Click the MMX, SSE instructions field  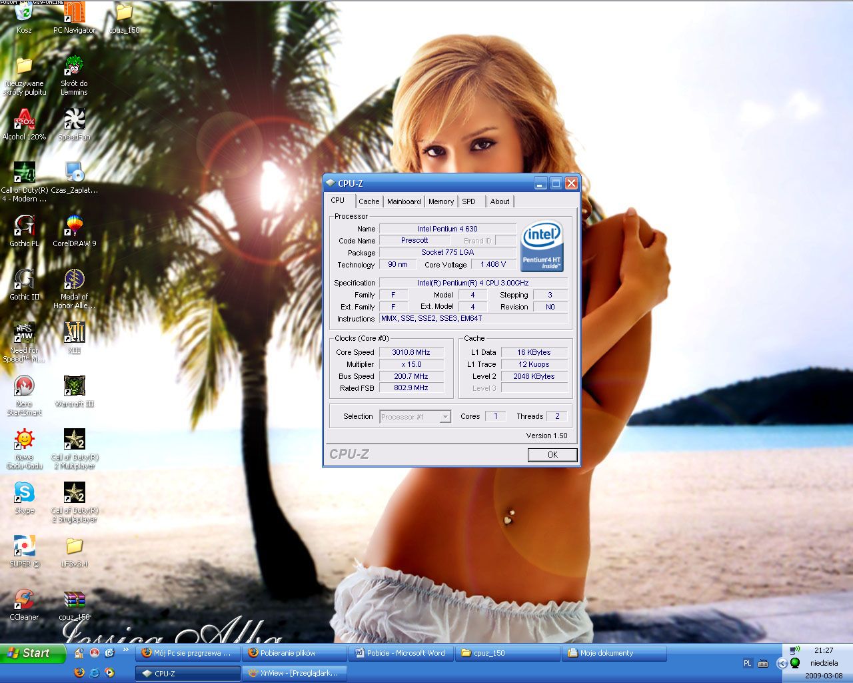coord(473,318)
